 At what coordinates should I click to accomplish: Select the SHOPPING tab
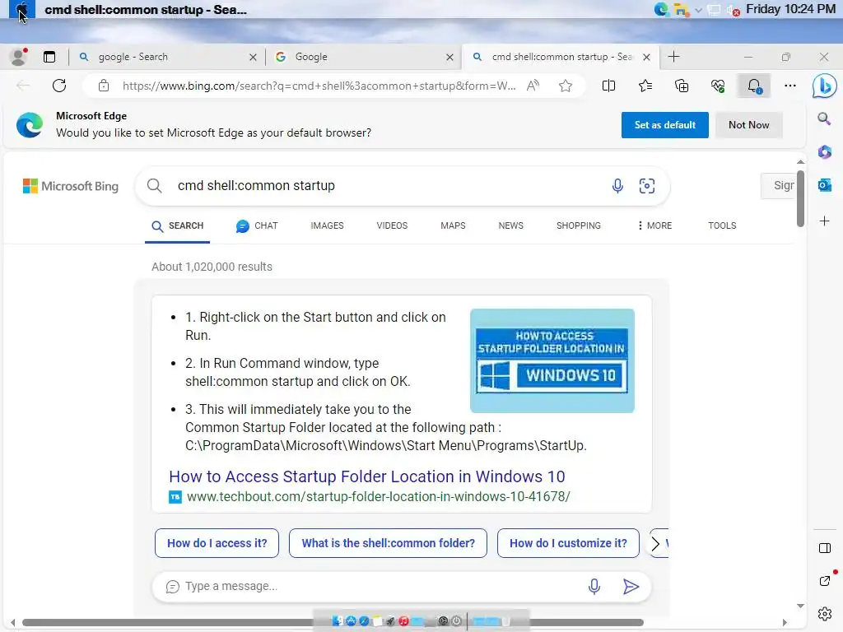click(x=579, y=225)
